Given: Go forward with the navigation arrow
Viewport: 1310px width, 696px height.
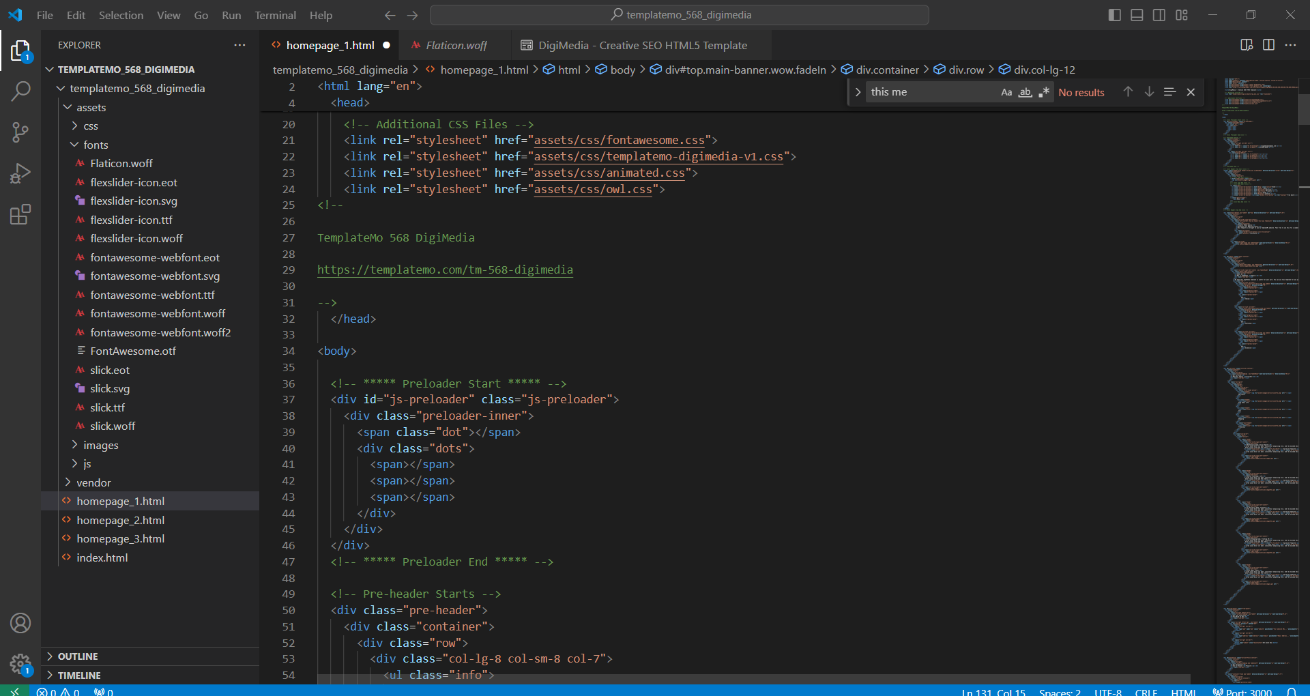Looking at the screenshot, I should tap(413, 15).
